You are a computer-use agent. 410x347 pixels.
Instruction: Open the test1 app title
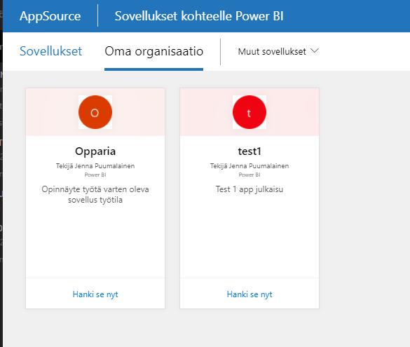coord(250,151)
